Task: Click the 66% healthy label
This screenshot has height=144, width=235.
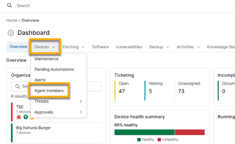Action: [x=126, y=125]
